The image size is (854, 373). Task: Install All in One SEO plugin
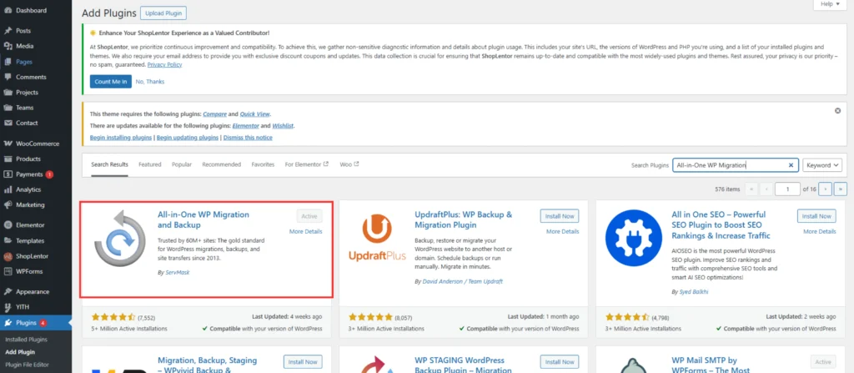pos(816,216)
